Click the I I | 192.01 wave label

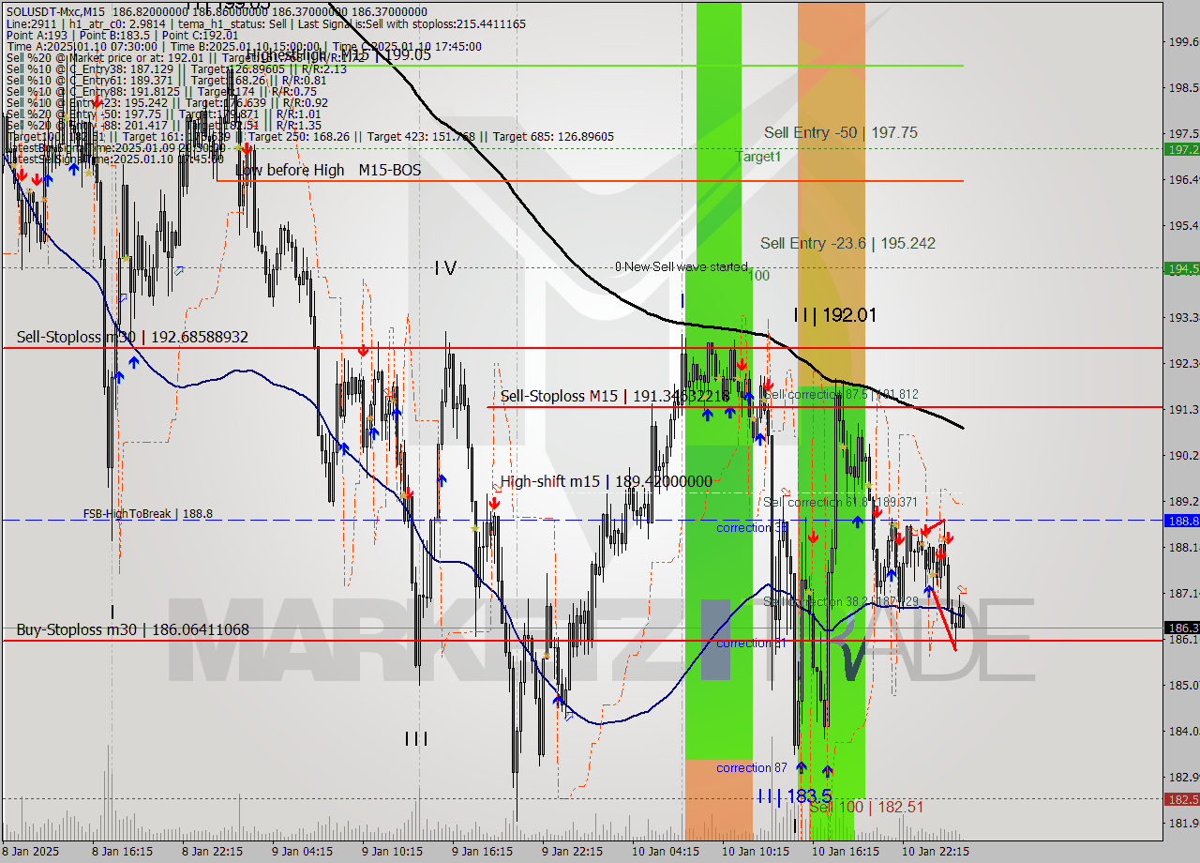pyautogui.click(x=835, y=315)
